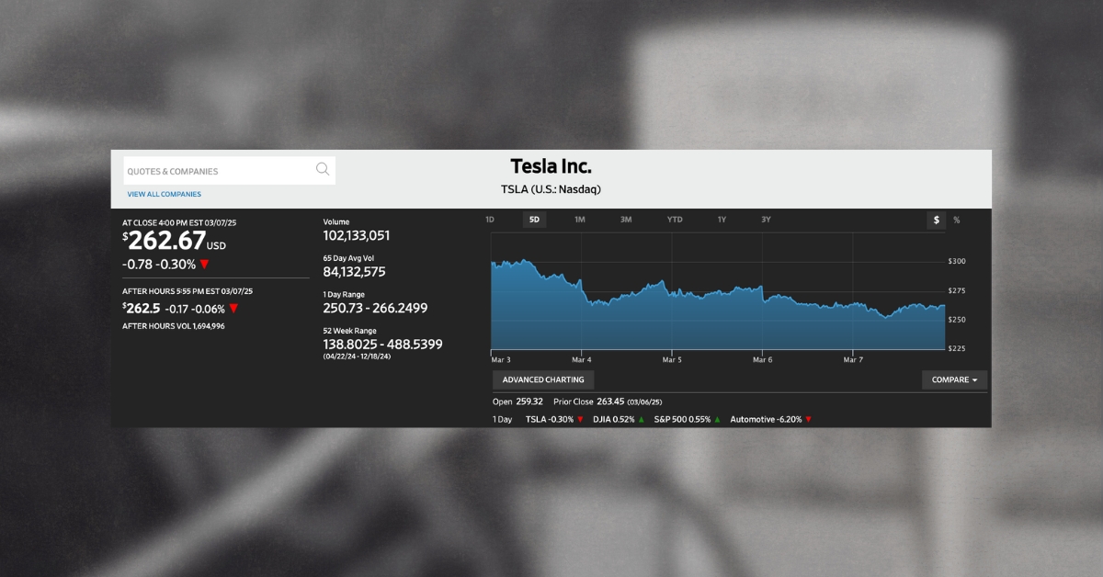The height and width of the screenshot is (577, 1103).
Task: Click the Volume value 102,133,051
Action: click(357, 236)
